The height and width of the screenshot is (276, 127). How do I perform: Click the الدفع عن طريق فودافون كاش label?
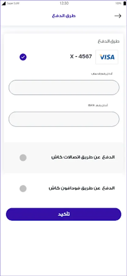(x=82, y=188)
